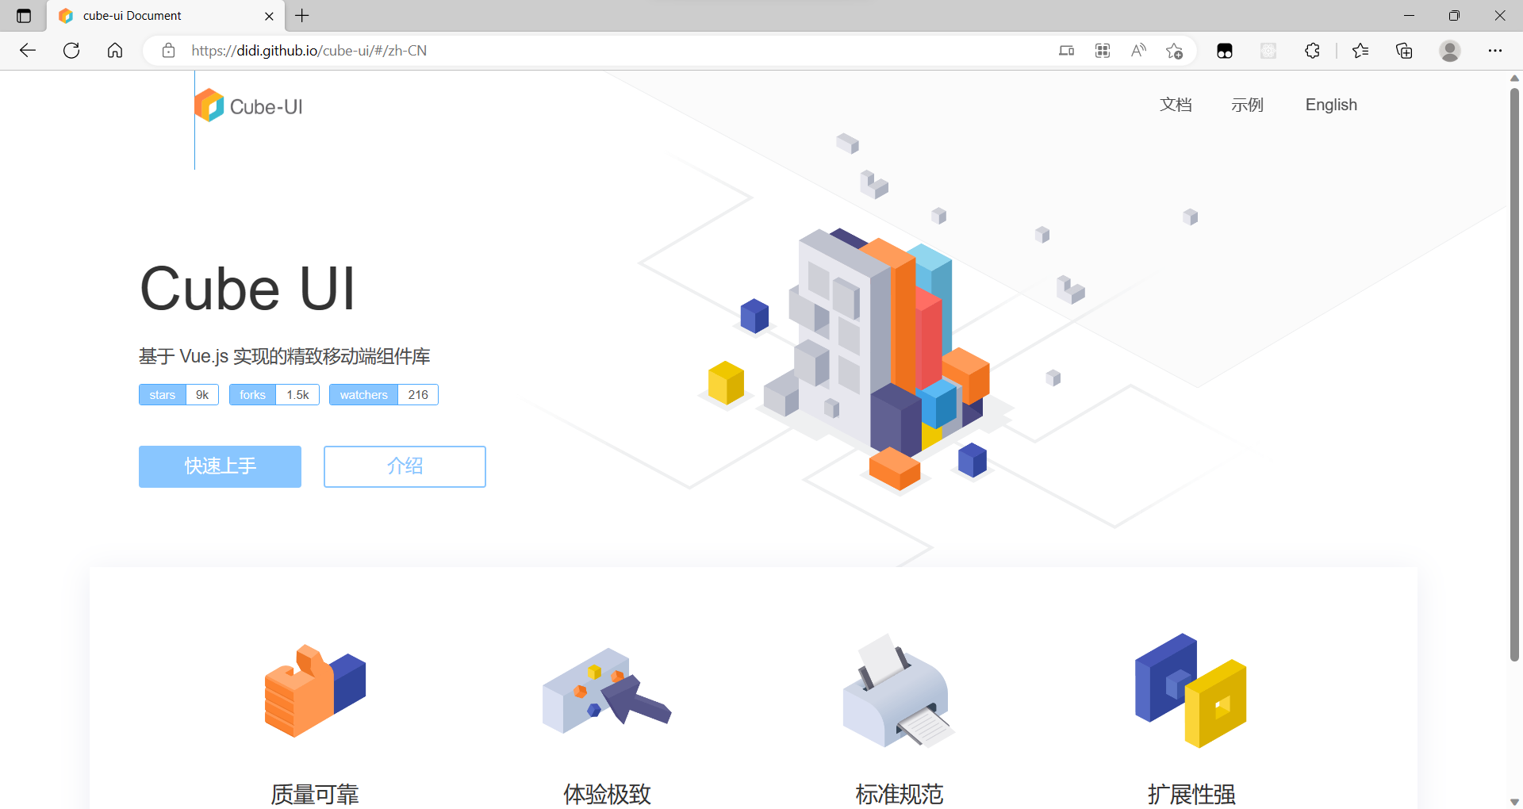The height and width of the screenshot is (809, 1523).
Task: Click the 快速上手 button
Action: 220,466
